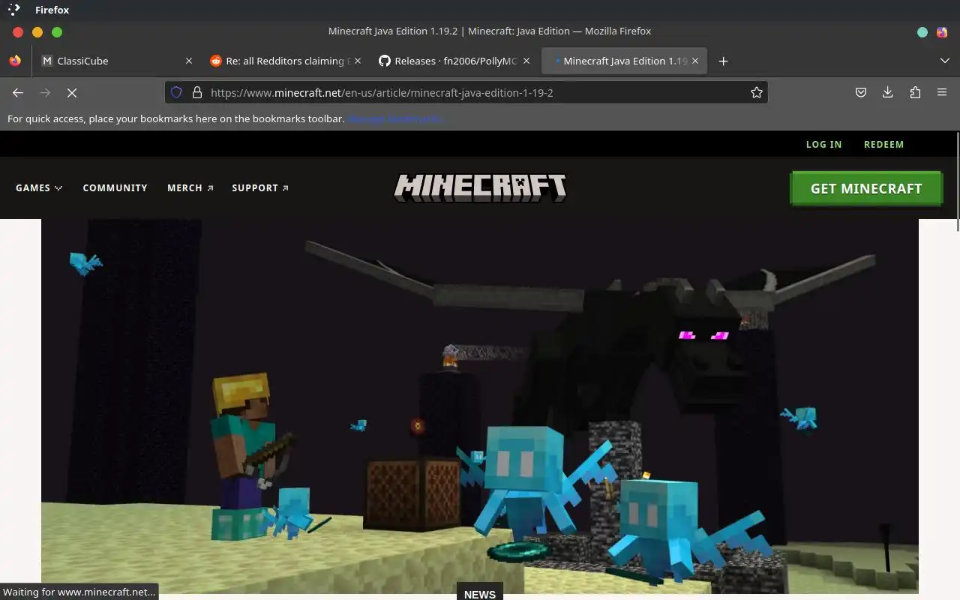
Task: Open the MERCH external link
Action: (x=190, y=187)
